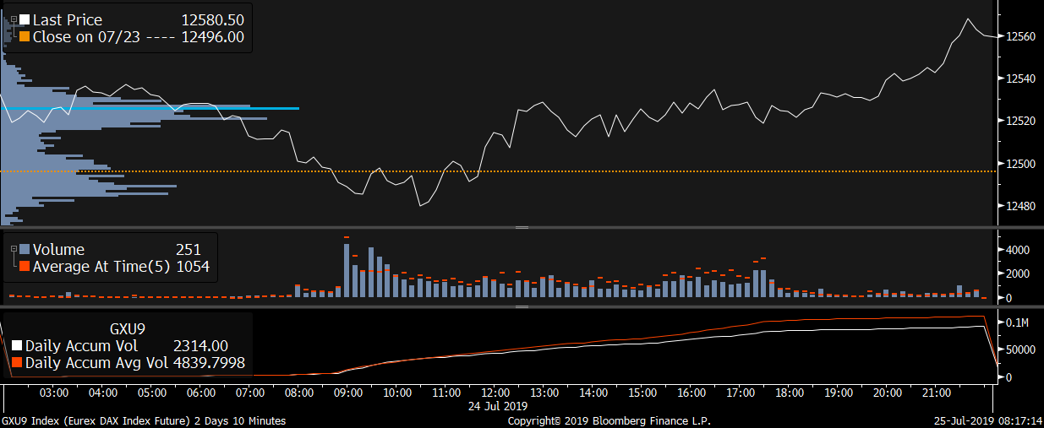Select the Daily Accum Avg Vol label
The width and height of the screenshot is (1044, 428).
(x=96, y=363)
